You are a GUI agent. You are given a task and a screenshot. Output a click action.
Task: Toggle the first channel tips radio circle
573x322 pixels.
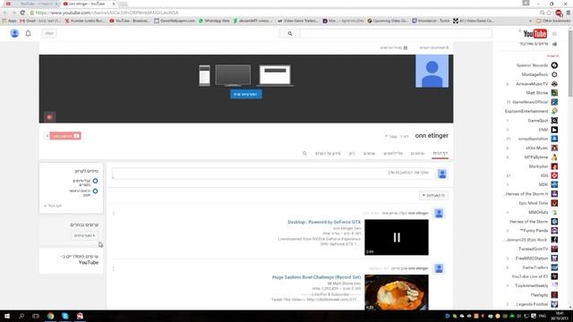pos(96,181)
